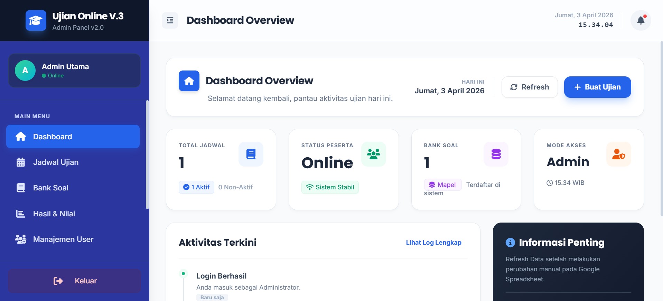Click the Keluar logout button

click(75, 281)
